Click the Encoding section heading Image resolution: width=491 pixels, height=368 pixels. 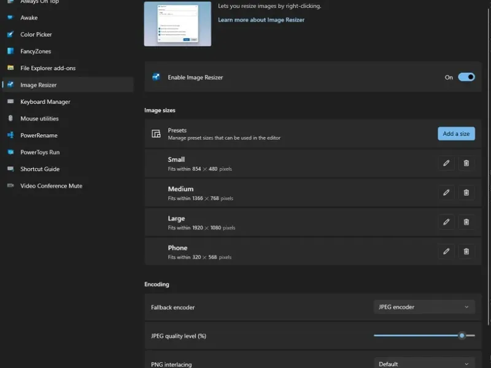pos(157,284)
